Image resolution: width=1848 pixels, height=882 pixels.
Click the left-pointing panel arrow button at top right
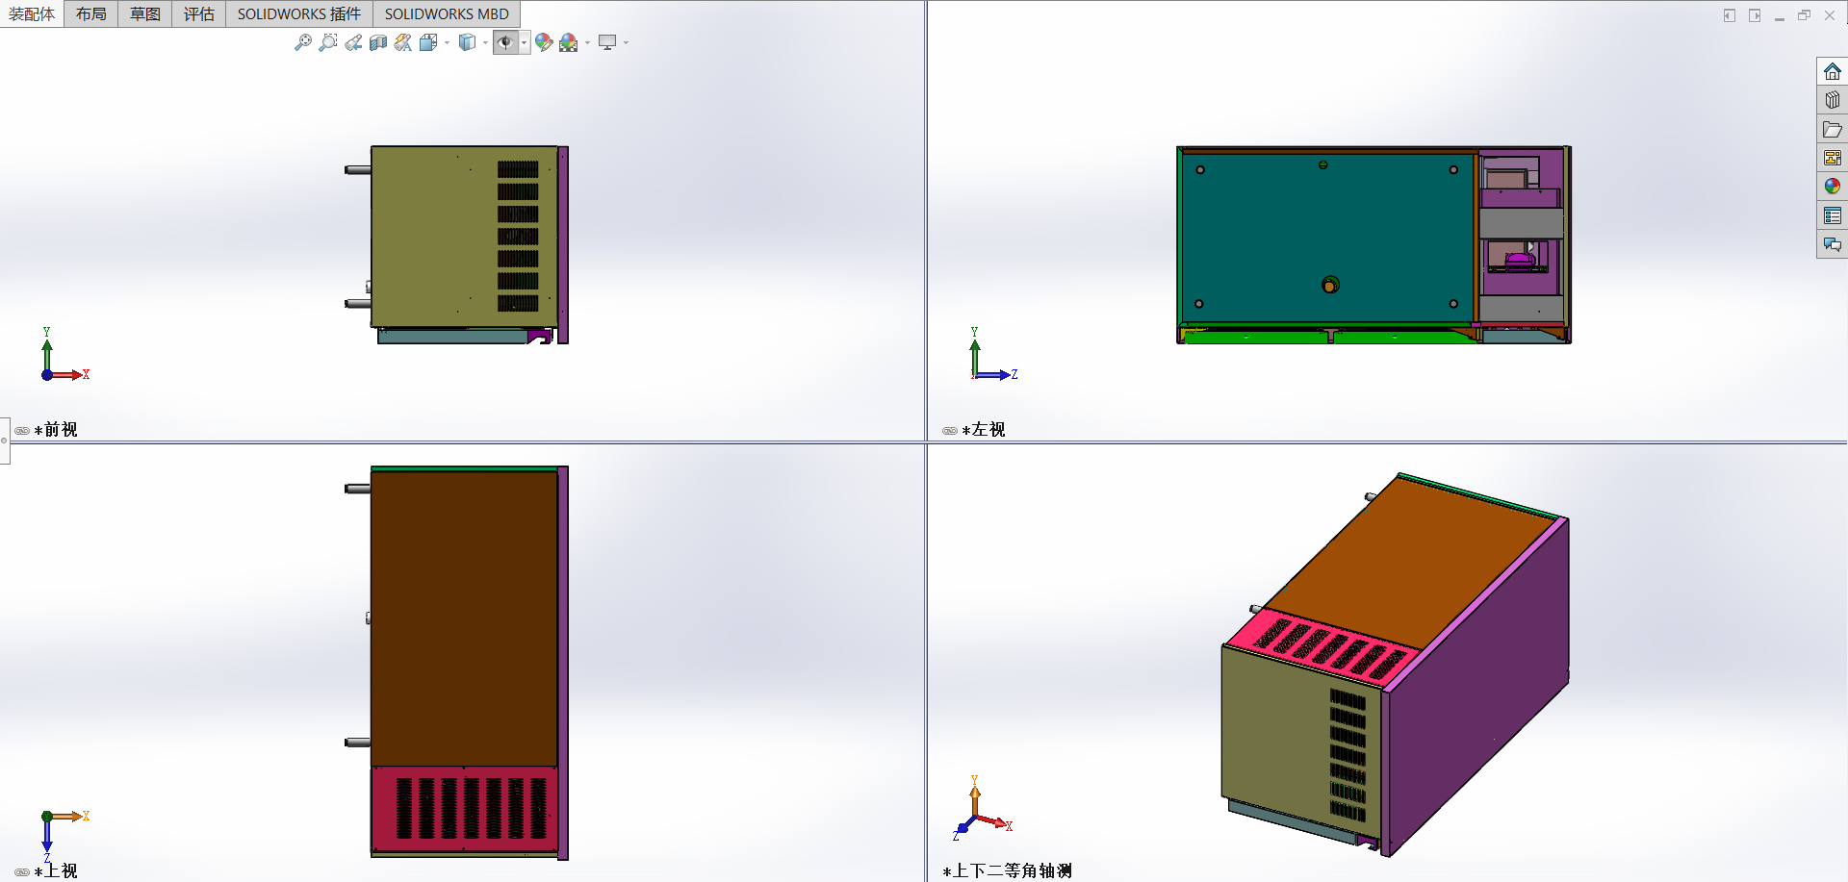(1730, 15)
